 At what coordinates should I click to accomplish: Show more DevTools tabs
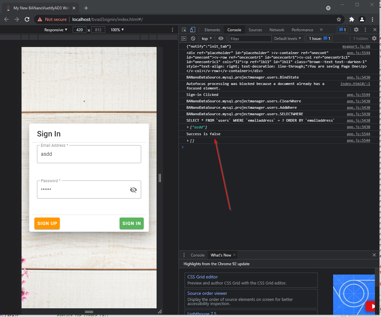pos(321,30)
